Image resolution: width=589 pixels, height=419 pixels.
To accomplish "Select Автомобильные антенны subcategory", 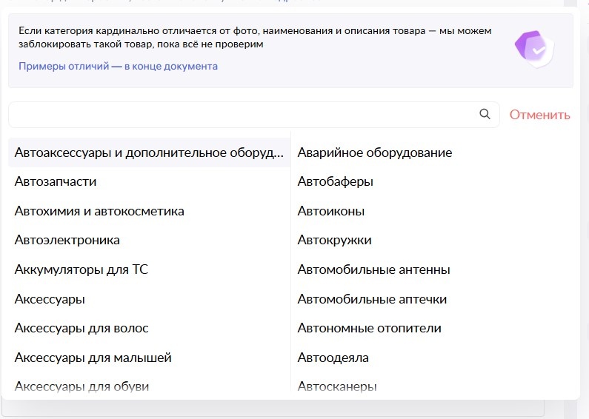I will (373, 269).
